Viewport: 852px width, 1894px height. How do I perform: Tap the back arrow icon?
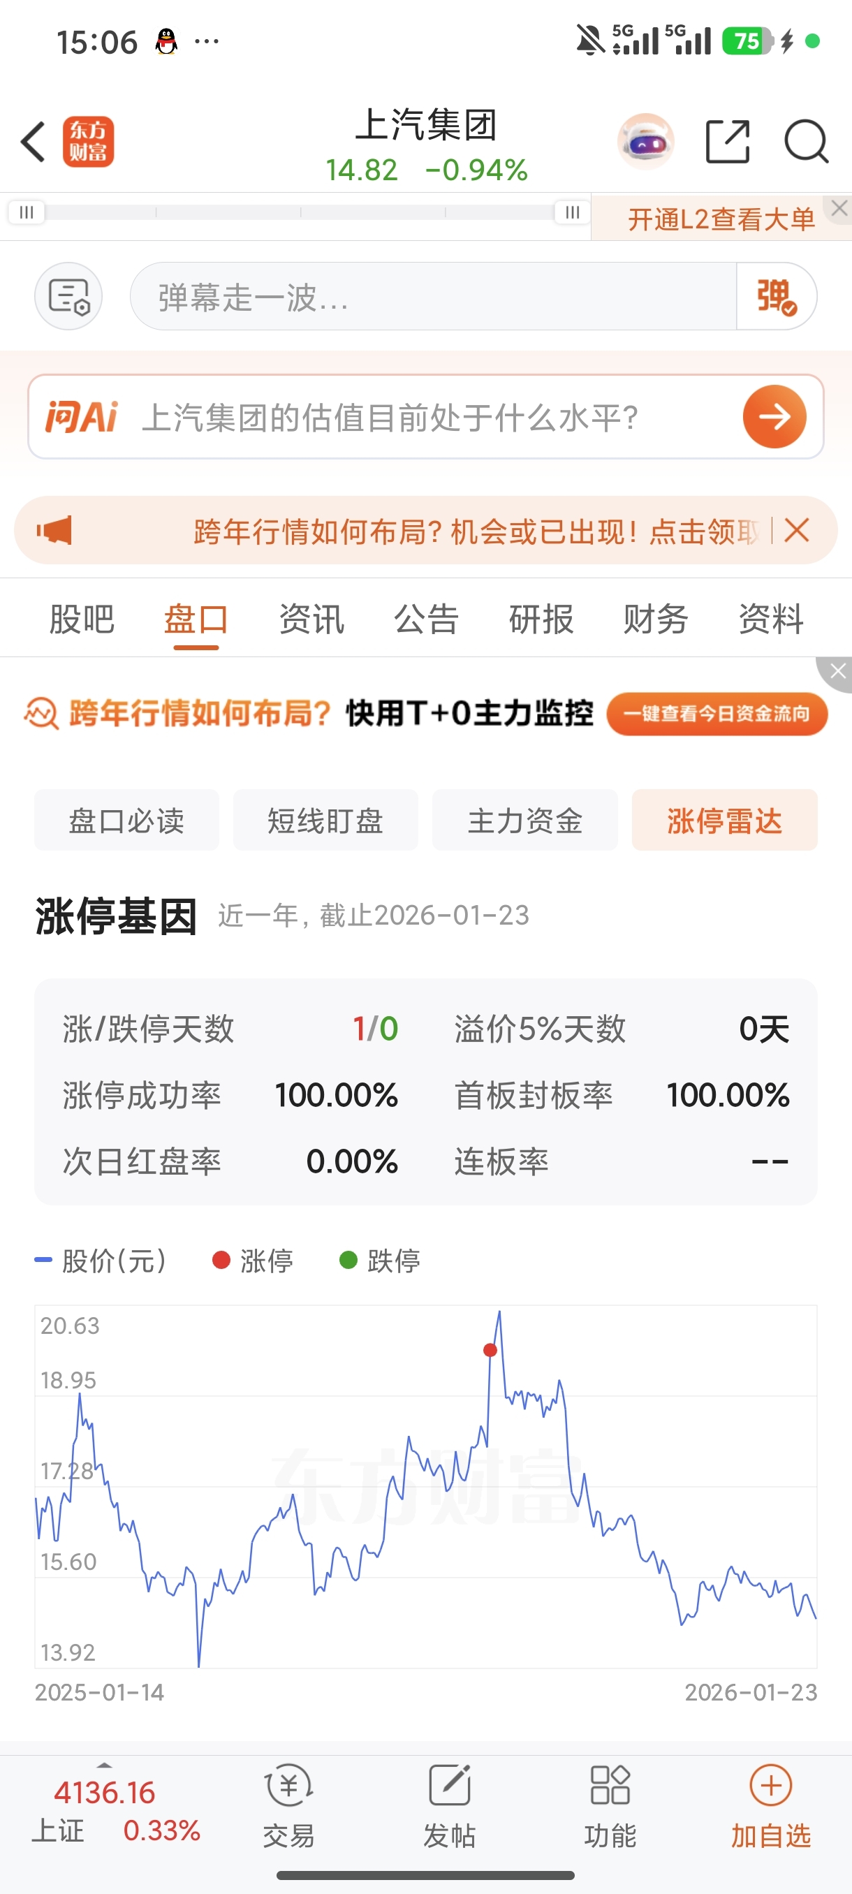(34, 141)
